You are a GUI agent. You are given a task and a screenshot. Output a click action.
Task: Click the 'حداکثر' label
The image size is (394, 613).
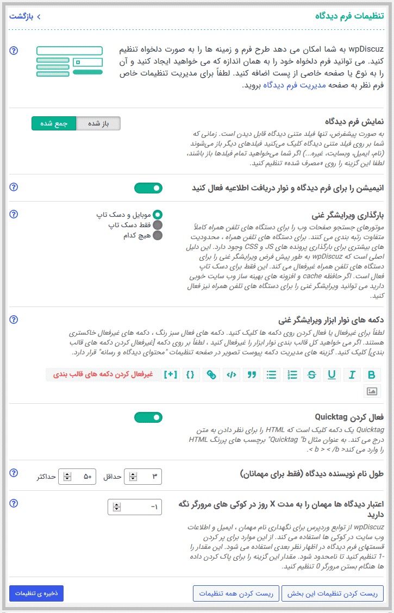coord(45,477)
